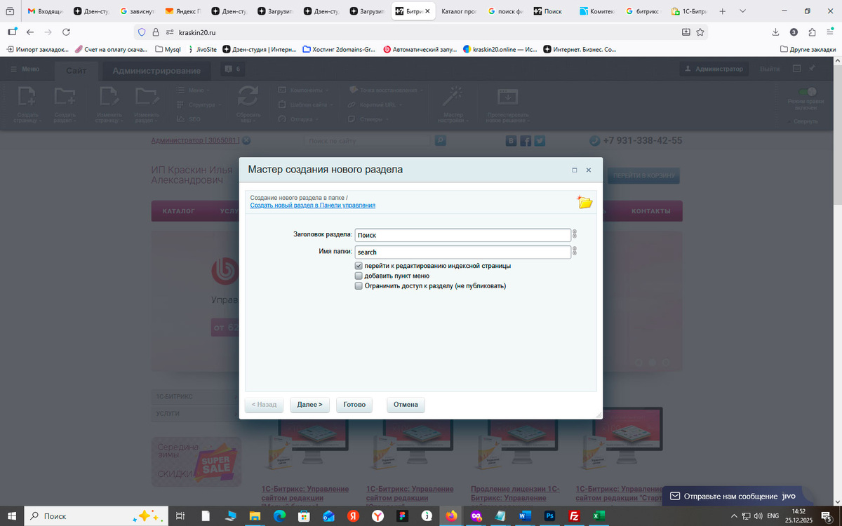Open Windows Start menu
Image resolution: width=842 pixels, height=526 pixels.
pos(11,515)
